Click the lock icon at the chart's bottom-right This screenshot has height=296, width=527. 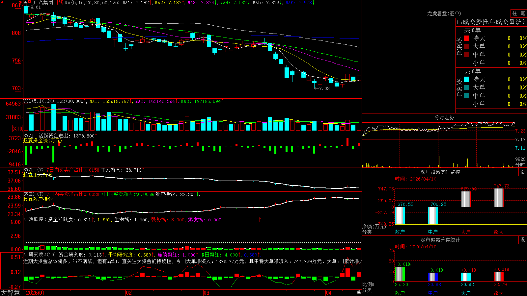coord(359,292)
